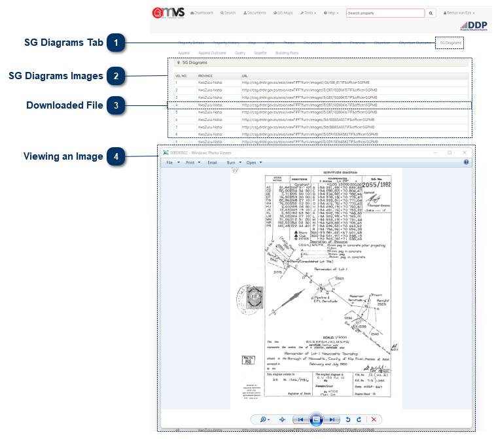Screen dimensions: 494x439
Task: Open the 0000SA03 URL in row 7
Action: (308, 127)
